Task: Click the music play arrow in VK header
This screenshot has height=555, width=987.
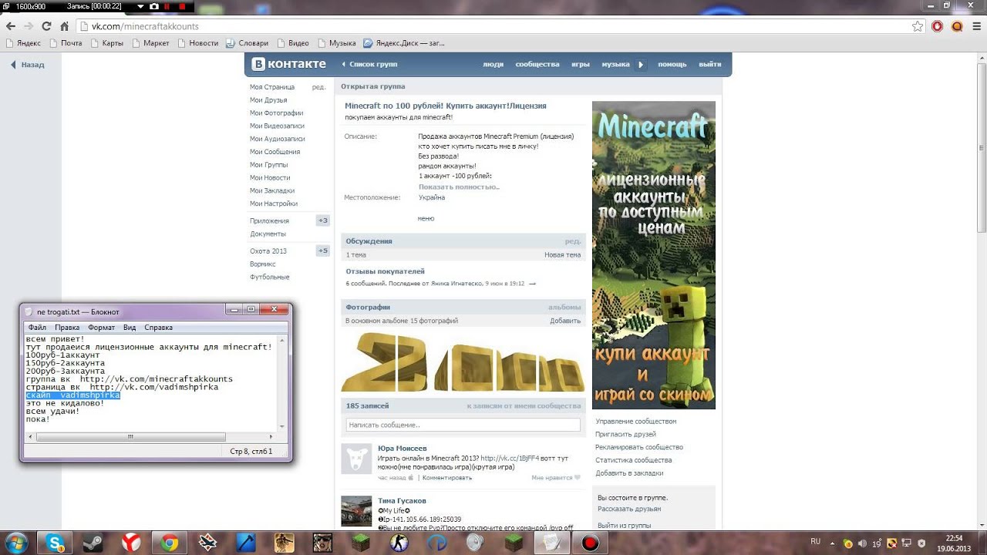Action: [x=640, y=65]
